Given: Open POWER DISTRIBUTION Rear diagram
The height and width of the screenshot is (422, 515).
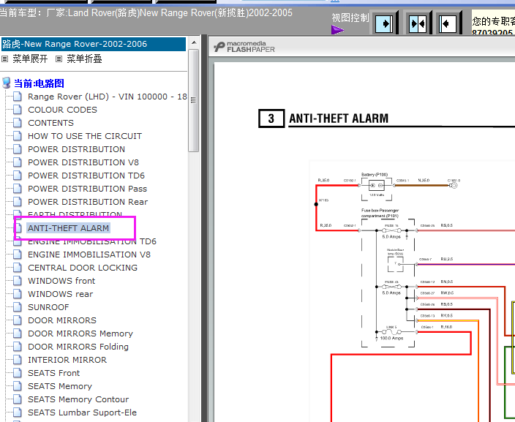Looking at the screenshot, I should (x=88, y=202).
